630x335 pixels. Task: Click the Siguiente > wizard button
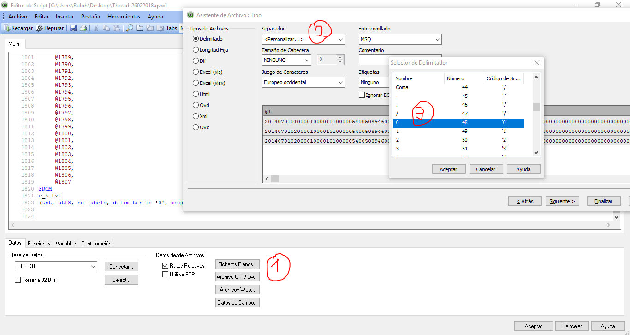563,201
